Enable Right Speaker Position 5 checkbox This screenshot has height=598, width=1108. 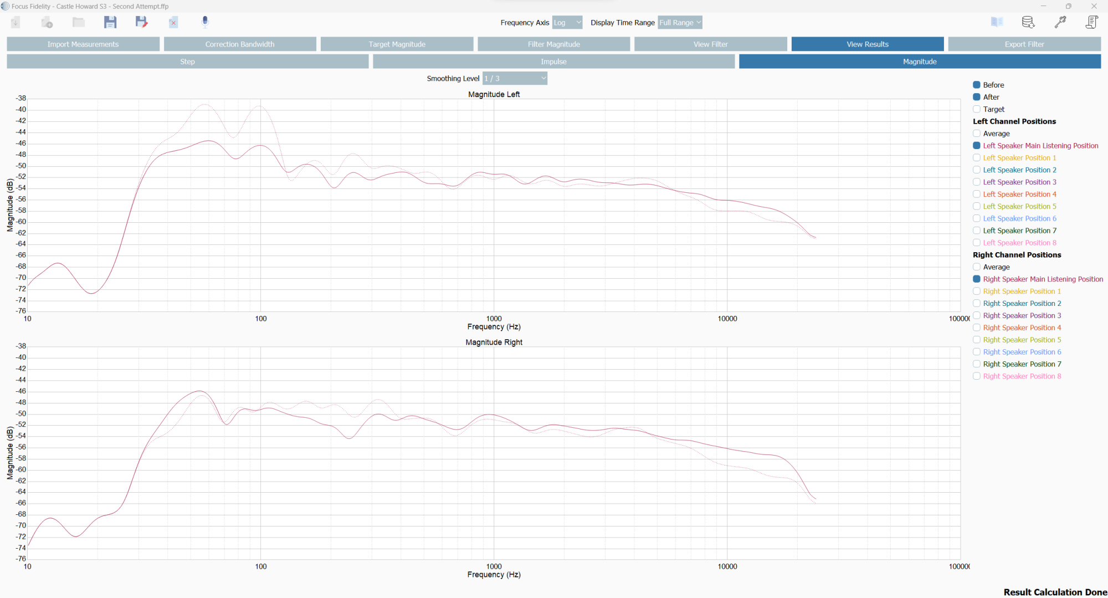pyautogui.click(x=977, y=340)
